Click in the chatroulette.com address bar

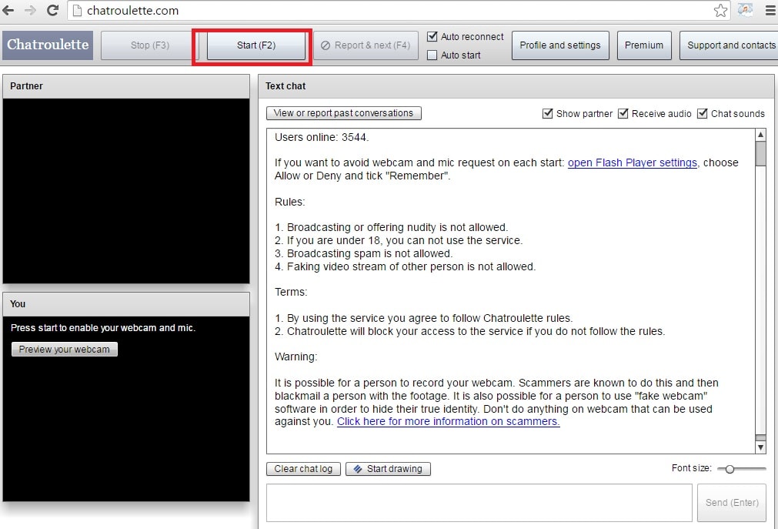pos(397,11)
